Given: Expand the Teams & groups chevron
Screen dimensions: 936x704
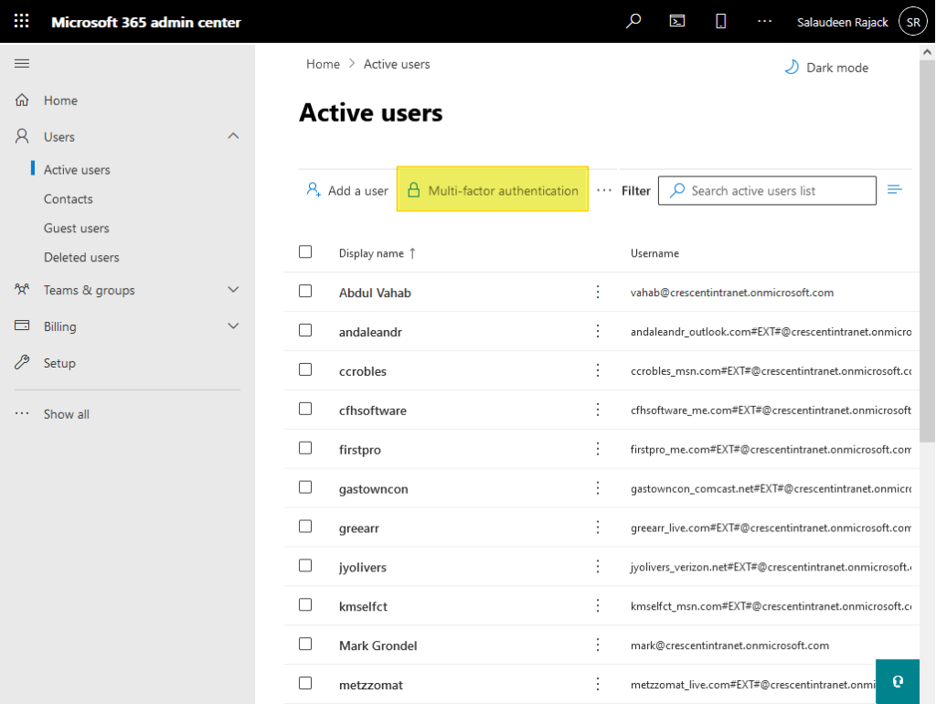Looking at the screenshot, I should [233, 290].
